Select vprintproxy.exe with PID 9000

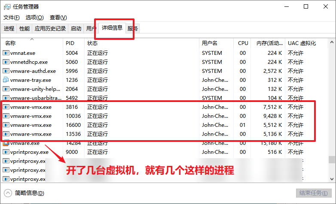pyautogui.click(x=29, y=152)
